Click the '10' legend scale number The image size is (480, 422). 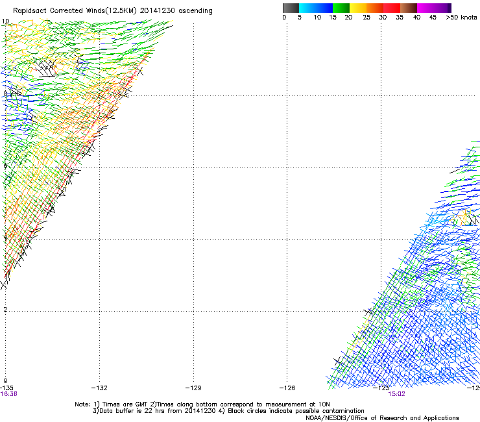[317, 18]
